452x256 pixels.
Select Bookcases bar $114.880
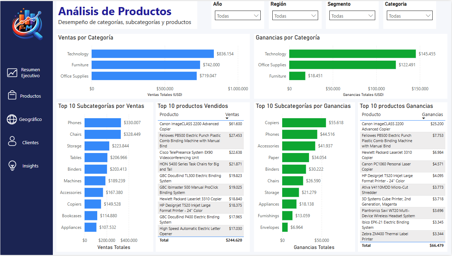91,216
